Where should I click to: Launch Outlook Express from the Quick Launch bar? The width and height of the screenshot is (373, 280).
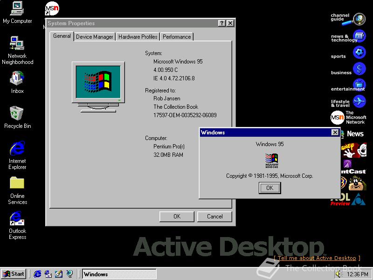[x=48, y=274]
